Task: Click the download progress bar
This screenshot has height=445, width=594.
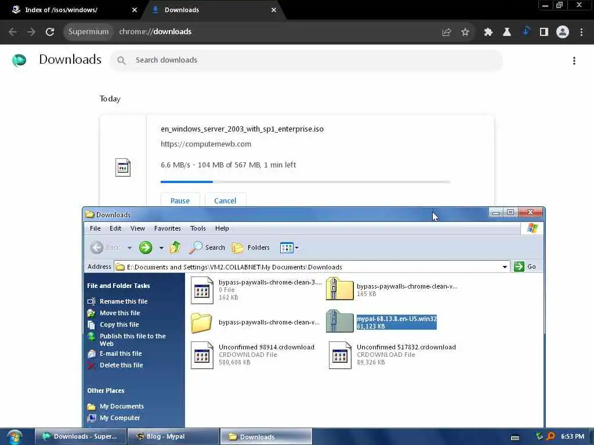Action: [x=305, y=182]
